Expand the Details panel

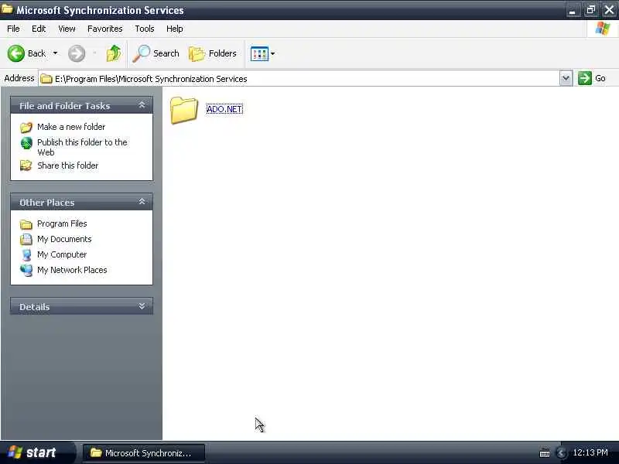coord(142,306)
